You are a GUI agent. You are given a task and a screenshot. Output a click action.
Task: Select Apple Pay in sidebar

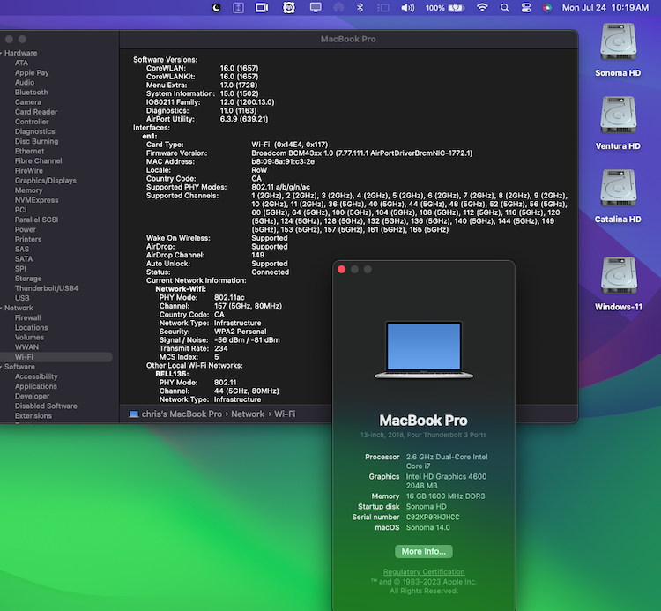(32, 72)
